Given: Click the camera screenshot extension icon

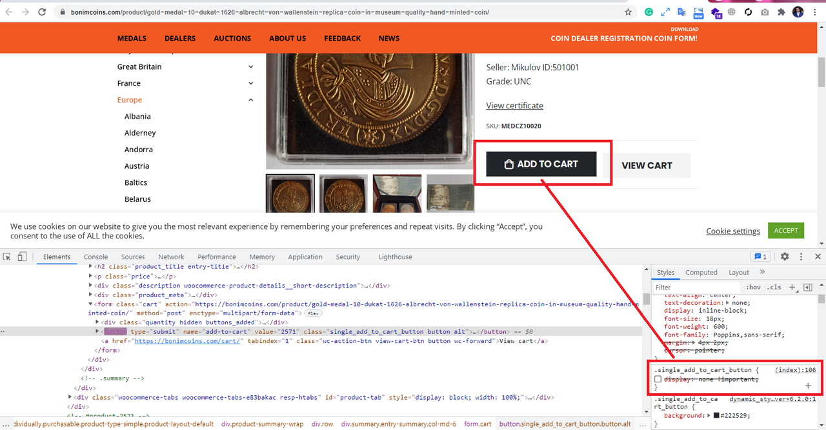Looking at the screenshot, I should pyautogui.click(x=765, y=12).
